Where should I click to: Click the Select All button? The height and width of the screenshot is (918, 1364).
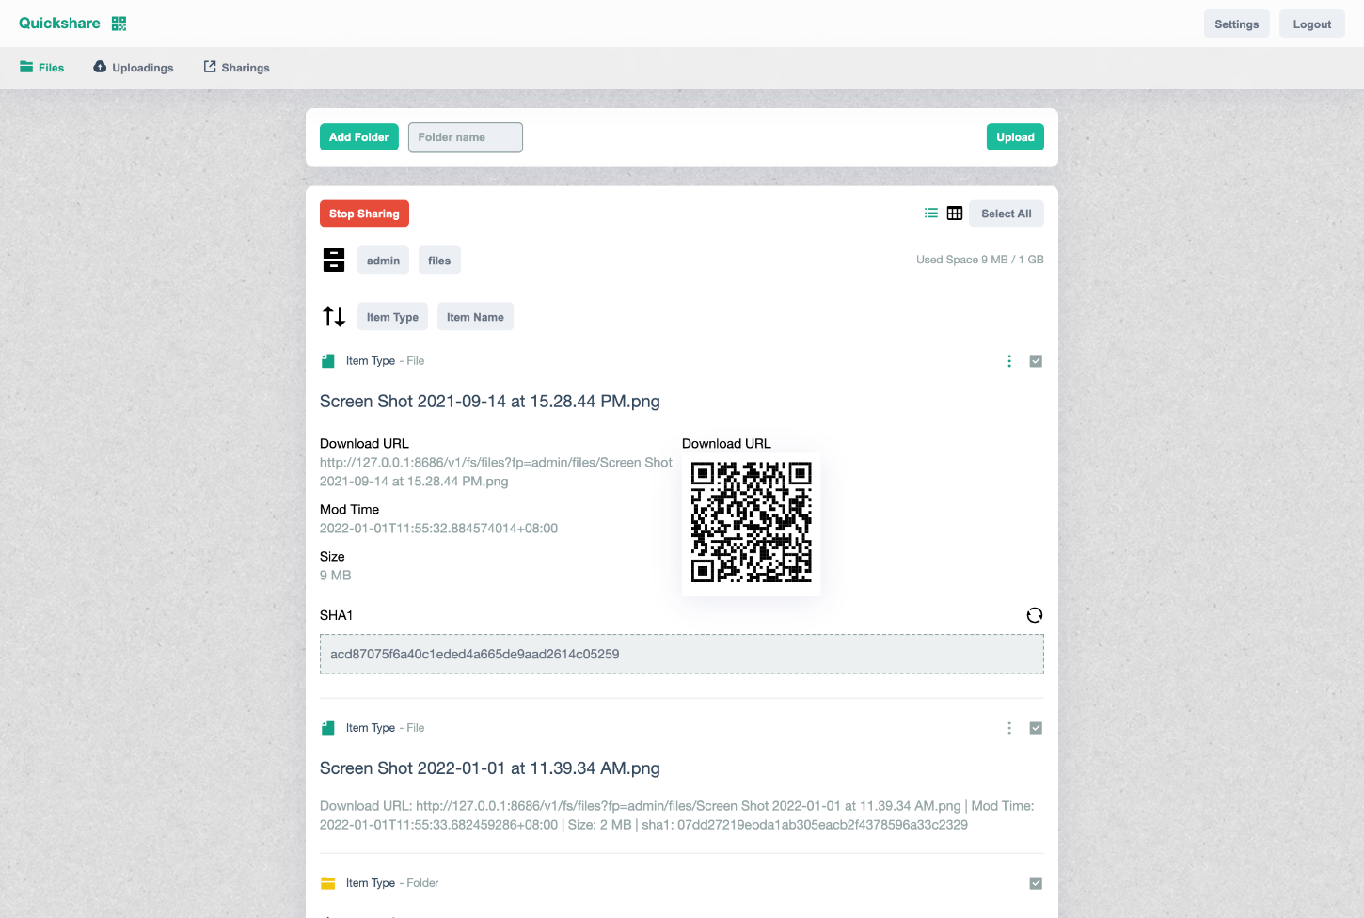(x=1007, y=214)
